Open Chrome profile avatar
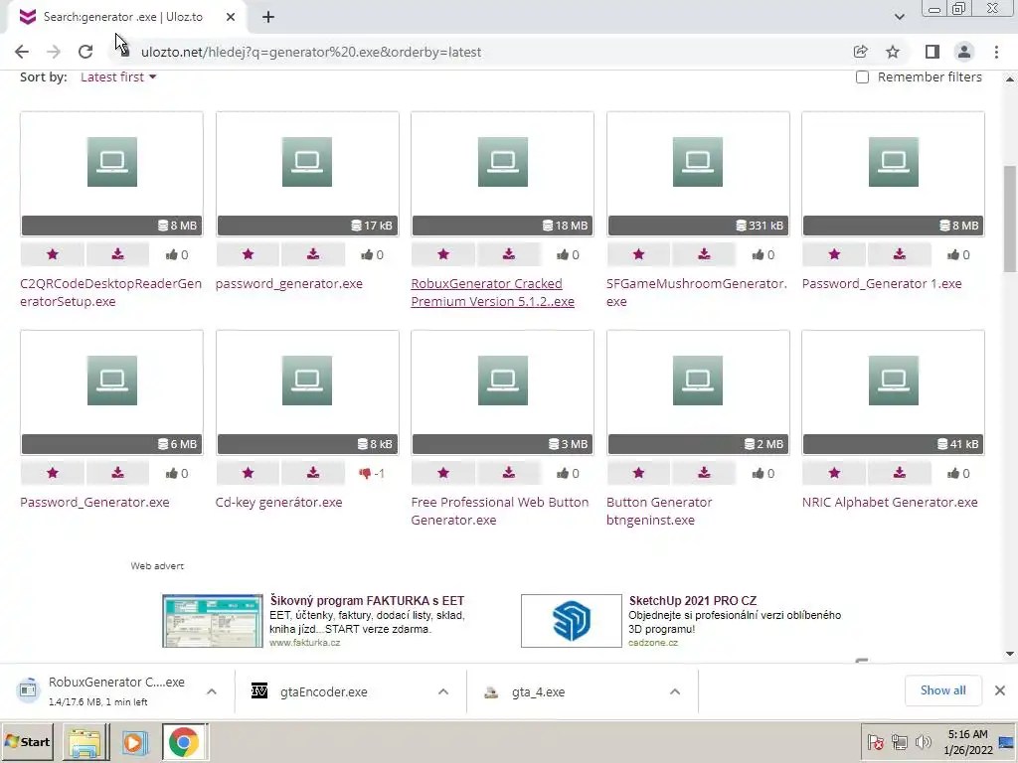The width and height of the screenshot is (1018, 763). pyautogui.click(x=964, y=52)
